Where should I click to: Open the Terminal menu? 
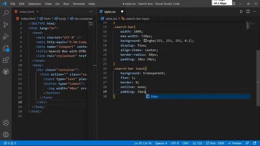pyautogui.click(x=78, y=4)
